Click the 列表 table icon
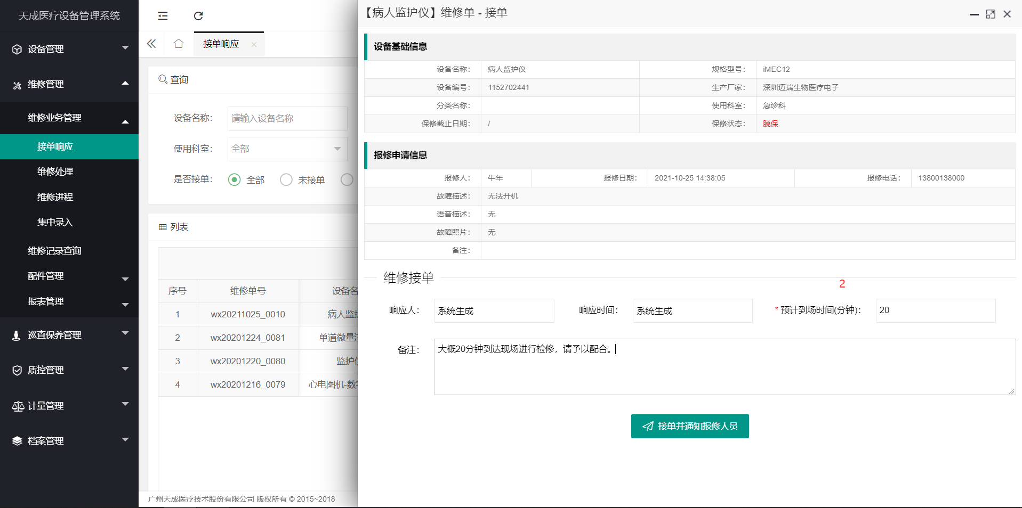This screenshot has width=1022, height=508. click(x=163, y=227)
